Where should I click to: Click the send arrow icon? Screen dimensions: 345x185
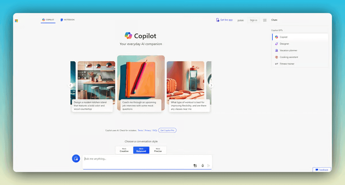click(x=208, y=166)
